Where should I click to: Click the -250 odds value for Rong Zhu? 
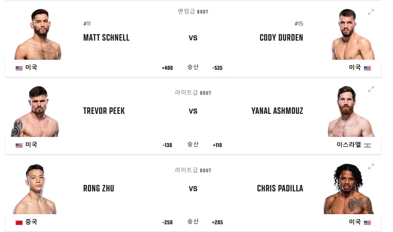point(167,222)
